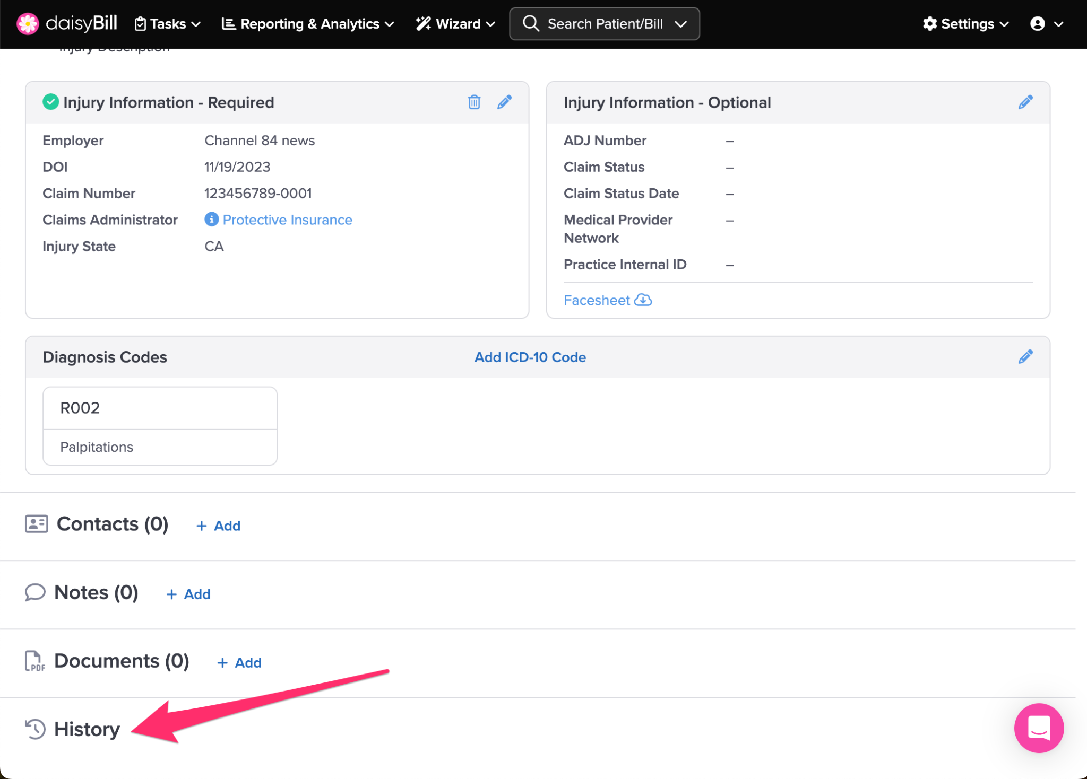Click the daisyBill flower logo

click(28, 24)
